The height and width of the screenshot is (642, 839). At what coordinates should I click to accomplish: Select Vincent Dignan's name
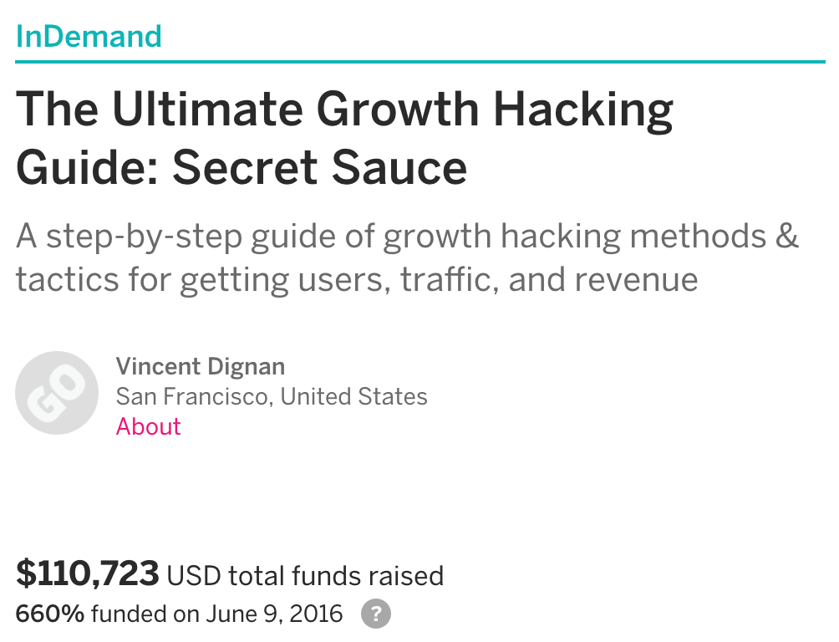click(200, 366)
